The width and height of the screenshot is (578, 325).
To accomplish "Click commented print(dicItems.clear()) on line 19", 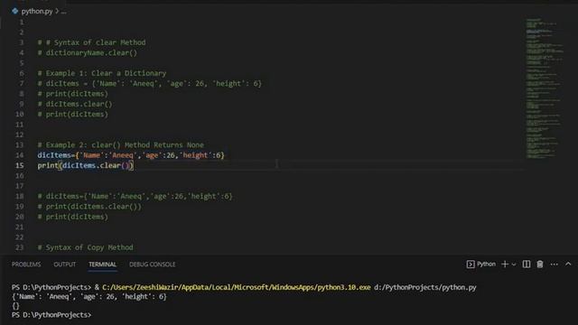I will click(89, 207).
